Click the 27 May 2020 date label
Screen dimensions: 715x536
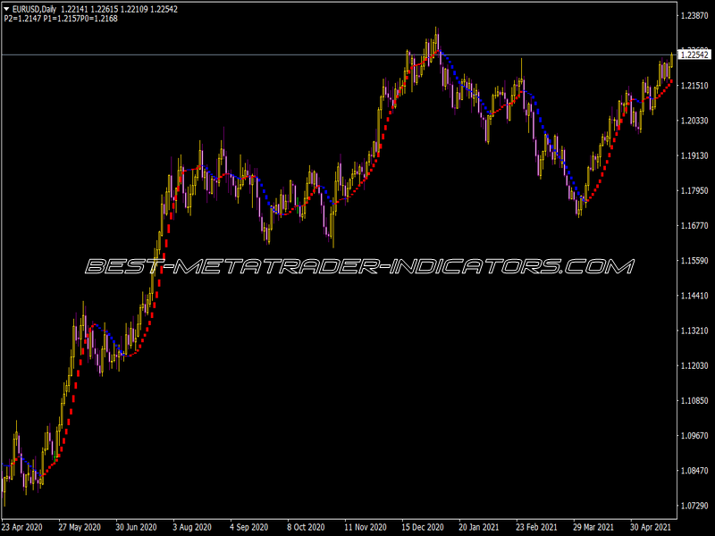pos(80,527)
